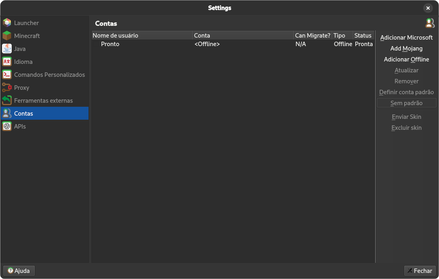Image resolution: width=439 pixels, height=279 pixels.
Task: Select the Contas page label
Action: [23, 114]
